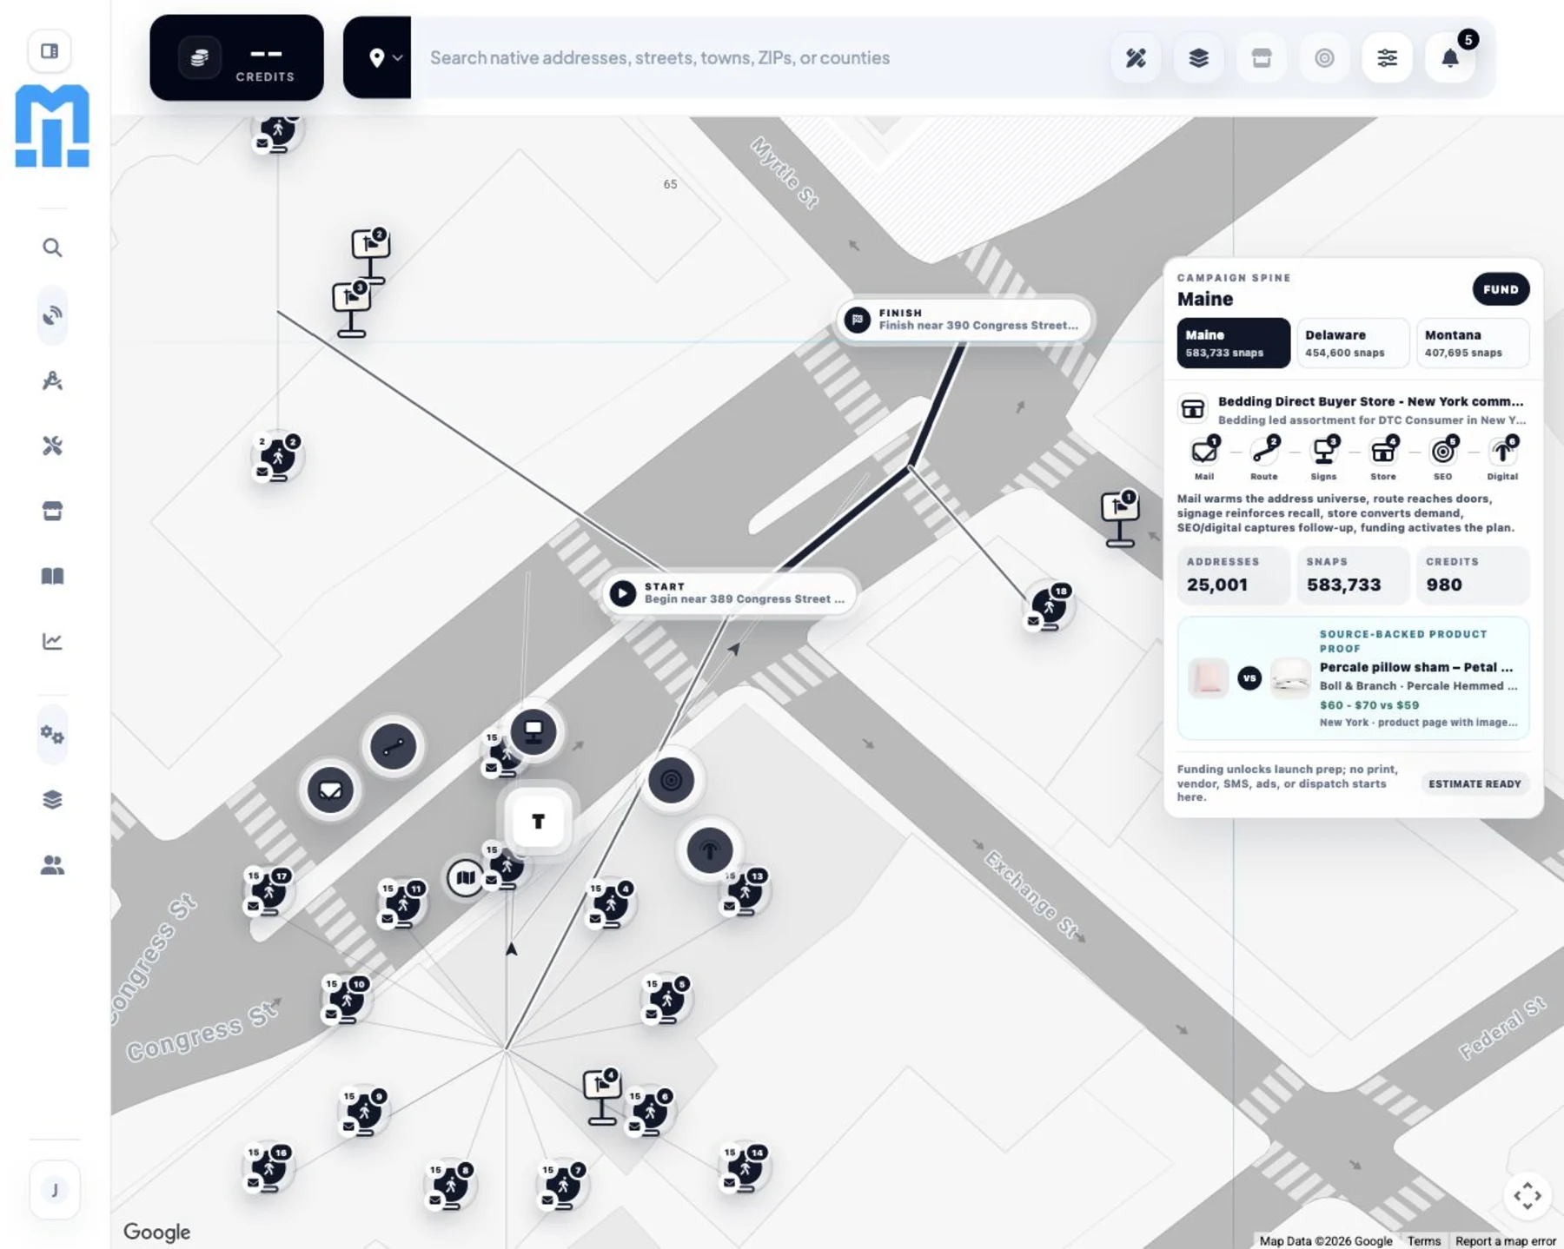Click the target icon in top toolbar

click(x=1324, y=58)
